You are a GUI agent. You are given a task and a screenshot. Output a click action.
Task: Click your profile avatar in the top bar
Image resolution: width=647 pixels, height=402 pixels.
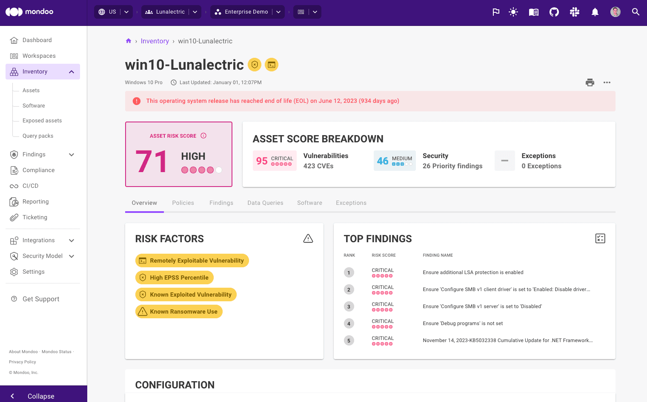(x=615, y=12)
